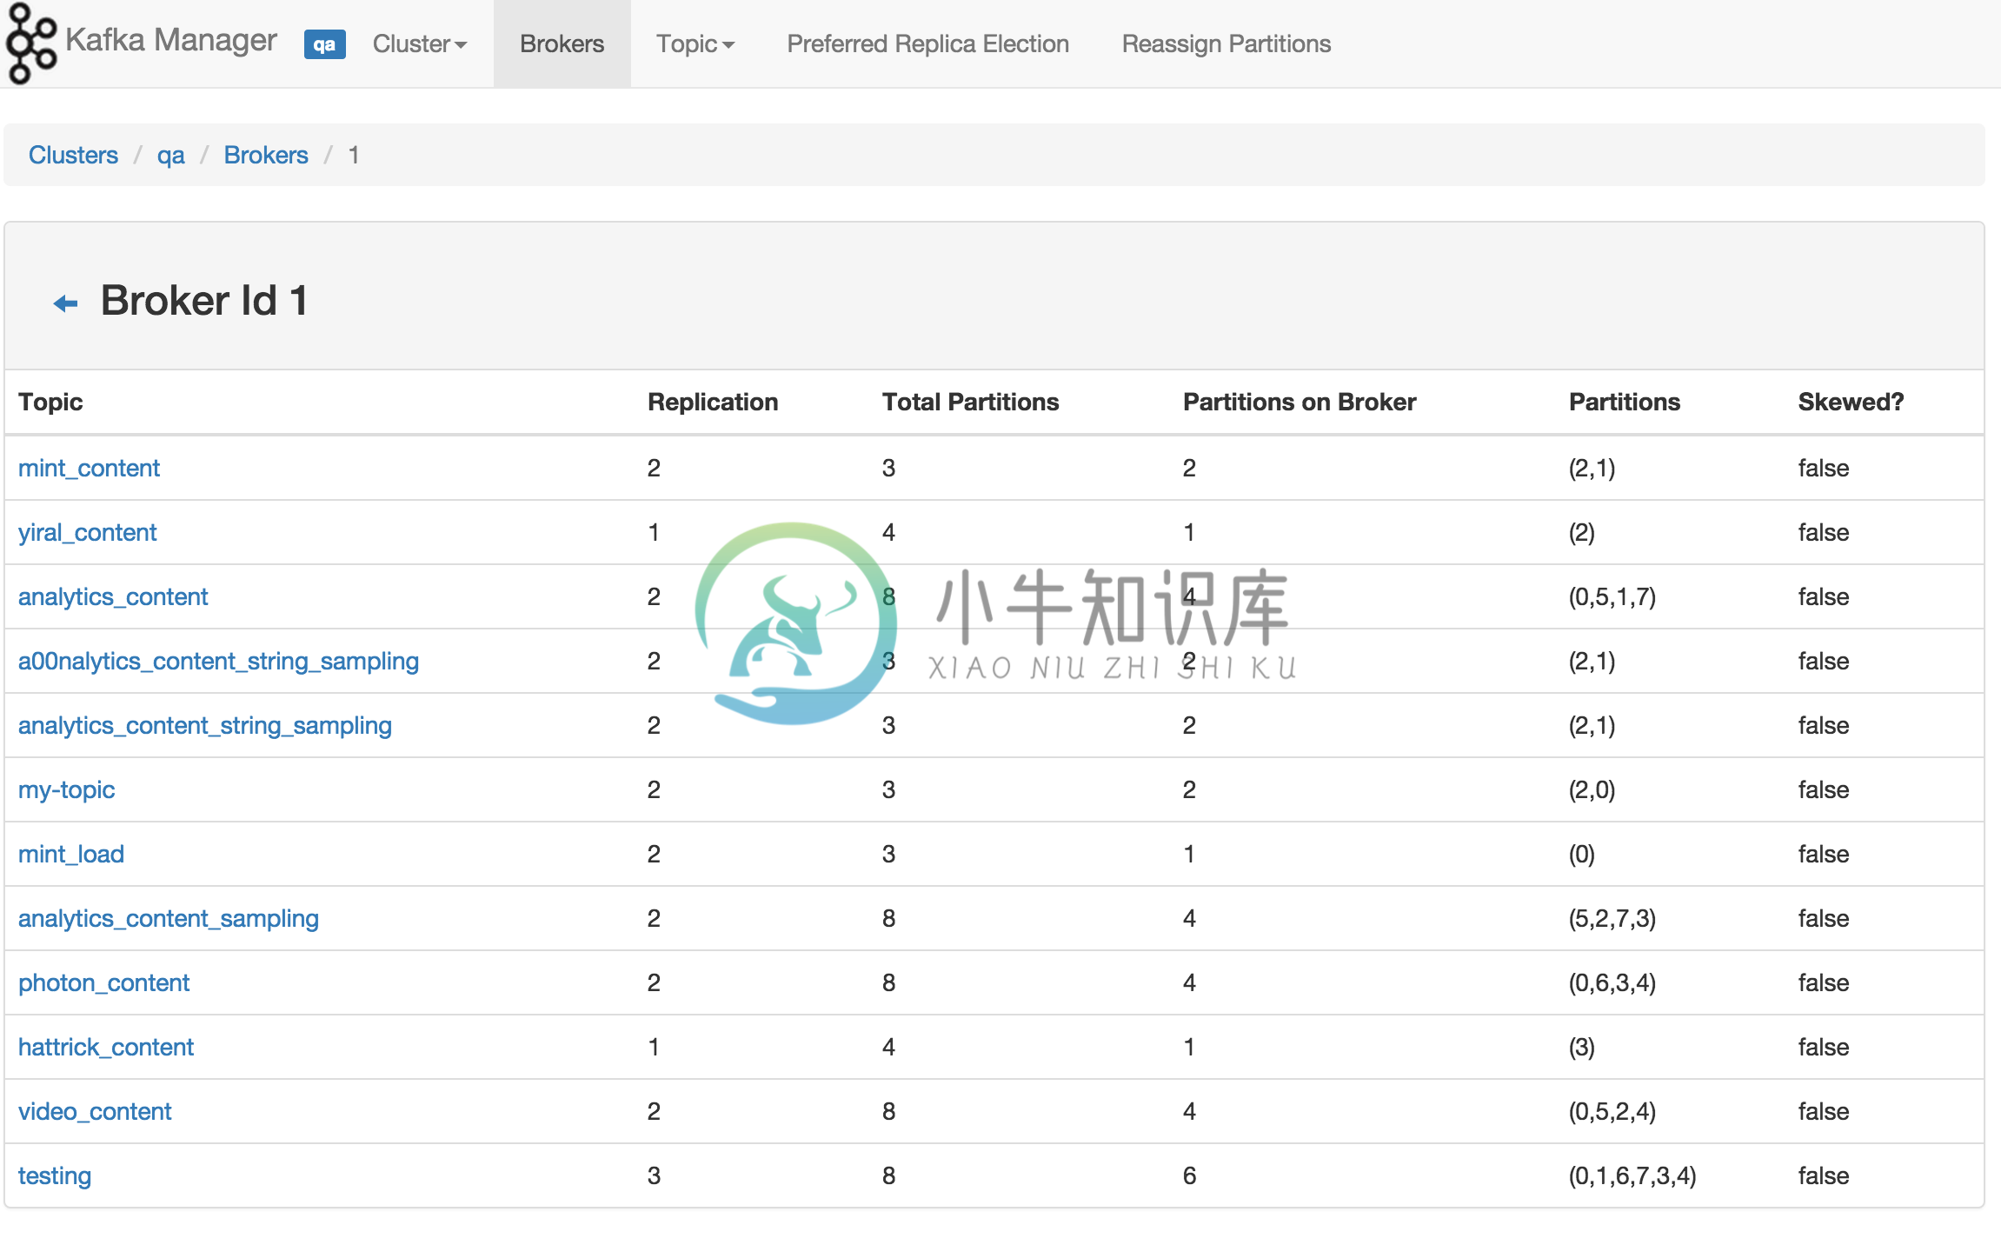The image size is (2001, 1245).
Task: Click replication value 3 in testing row
Action: click(x=654, y=1175)
